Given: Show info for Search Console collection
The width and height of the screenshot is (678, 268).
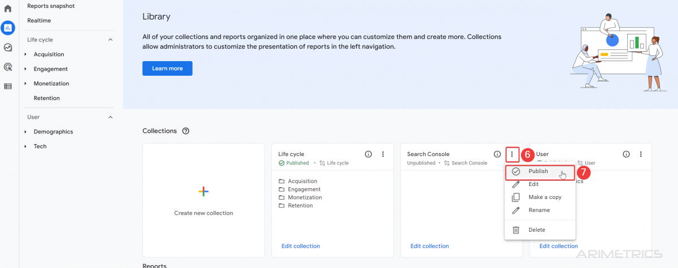Looking at the screenshot, I should coord(497,154).
